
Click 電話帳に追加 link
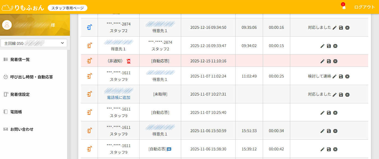pyautogui.click(x=118, y=98)
